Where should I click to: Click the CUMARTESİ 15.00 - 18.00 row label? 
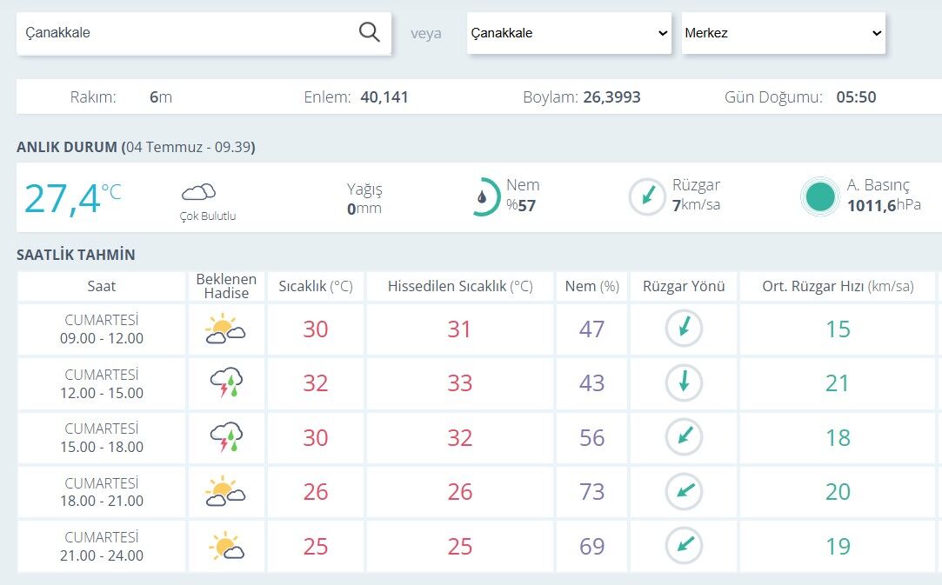[x=102, y=438]
